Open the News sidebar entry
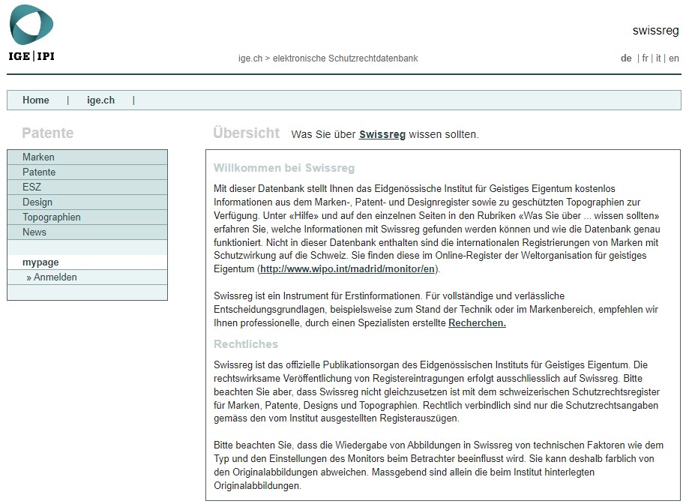This screenshot has width=692, height=504. 88,232
